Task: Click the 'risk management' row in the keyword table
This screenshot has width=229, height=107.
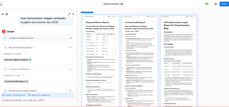Action: click(100, 51)
